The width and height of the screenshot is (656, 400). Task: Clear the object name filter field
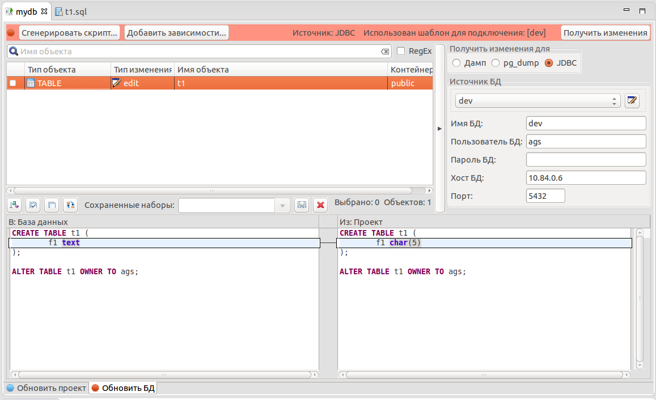385,52
